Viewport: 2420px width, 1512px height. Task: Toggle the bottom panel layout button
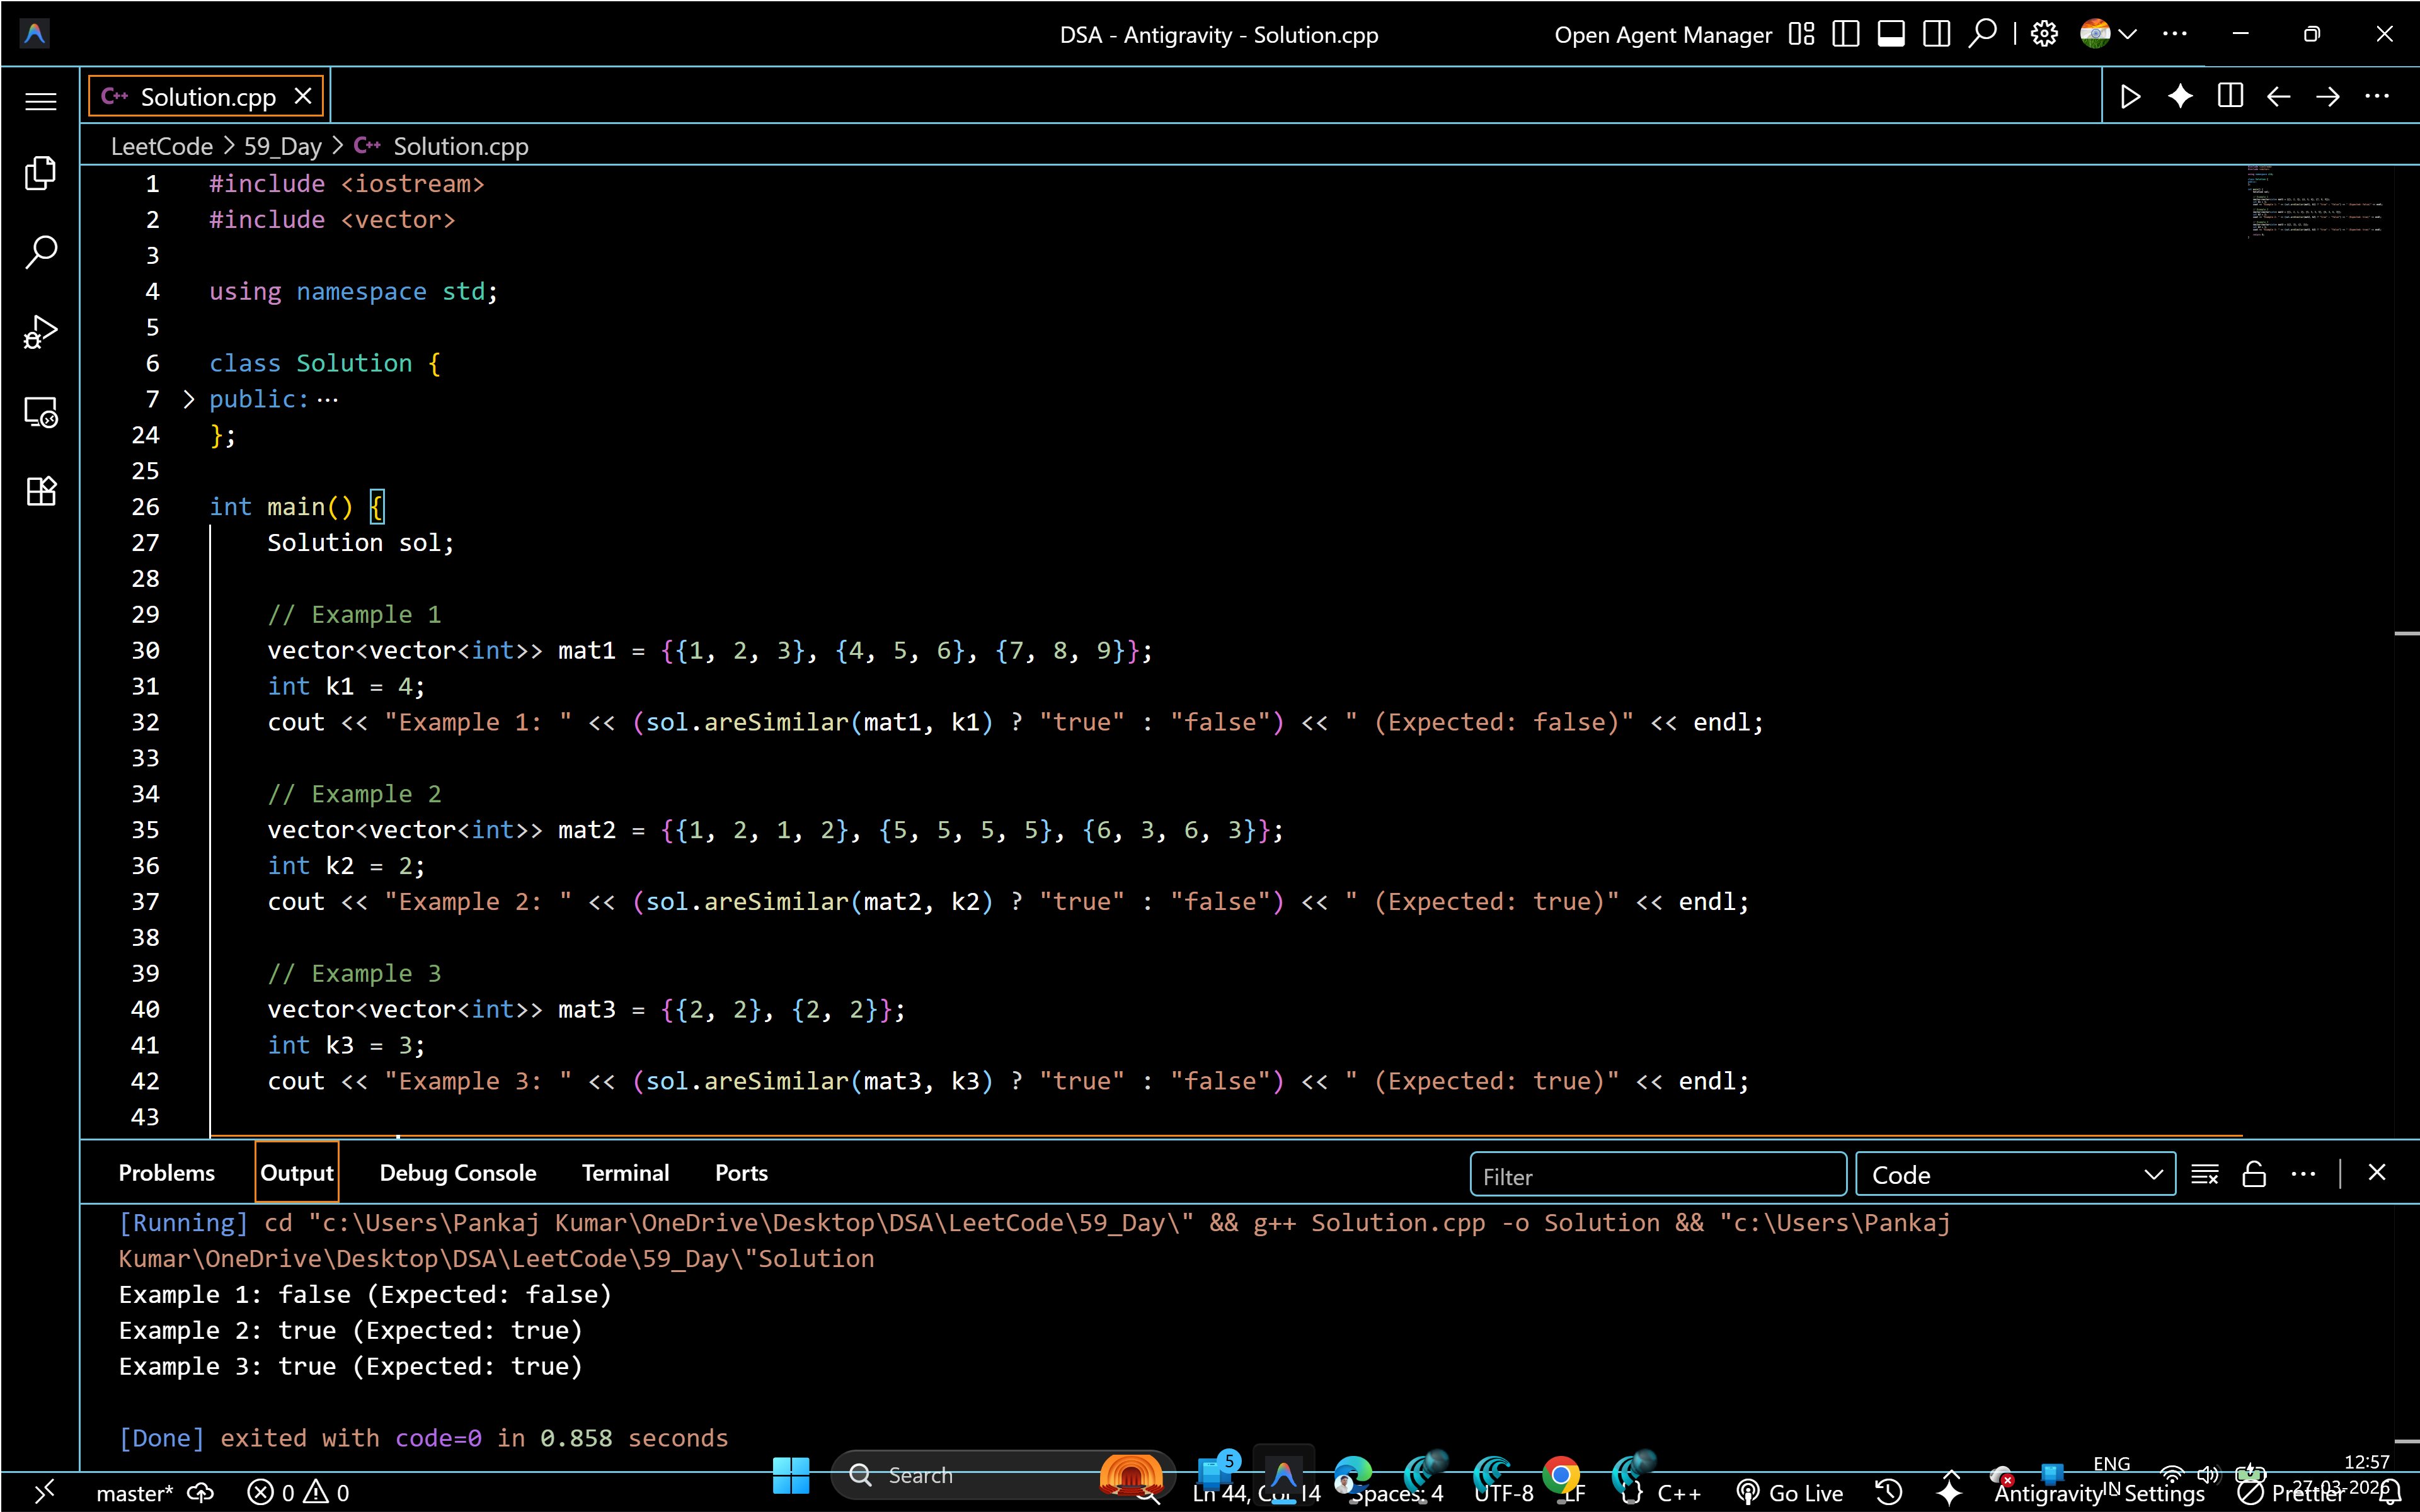(1891, 34)
